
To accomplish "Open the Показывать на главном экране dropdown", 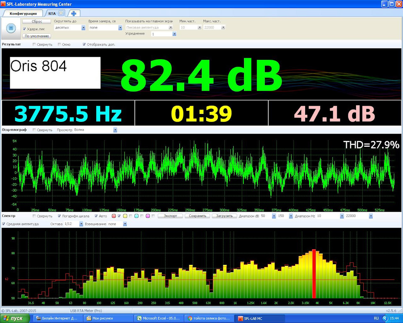I will coord(171,27).
